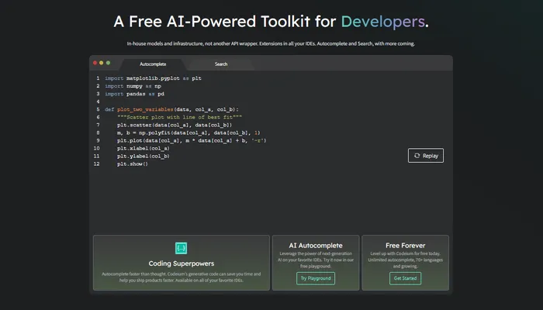Select the Coding Superpowers heading

[x=181, y=263]
